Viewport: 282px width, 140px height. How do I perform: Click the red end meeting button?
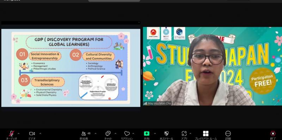coord(273,134)
